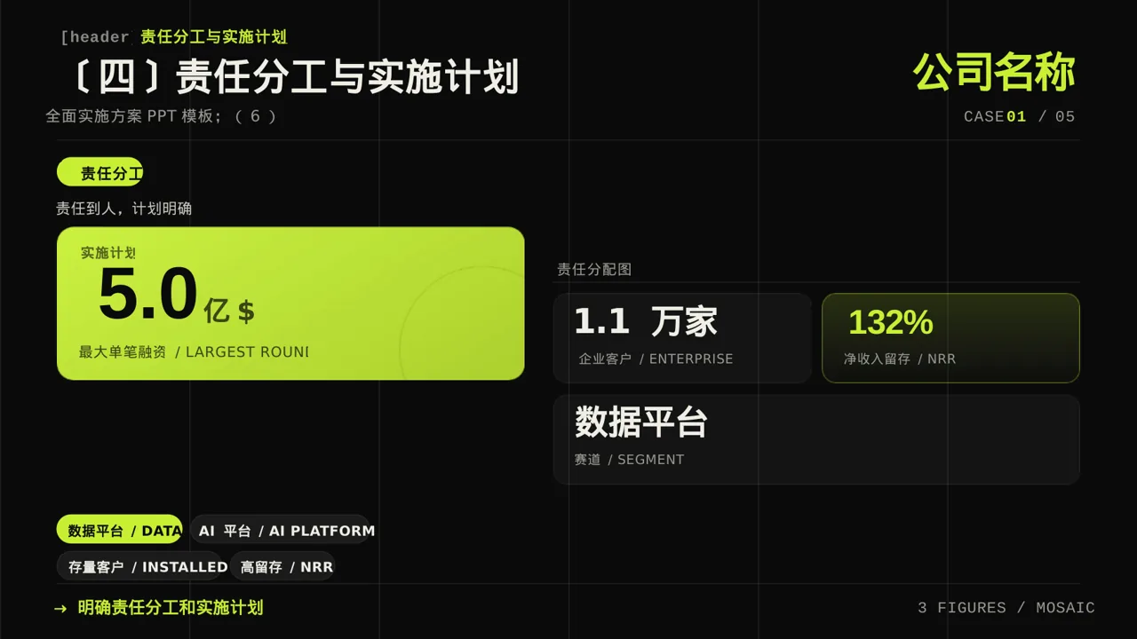Click the caption 赛道 / SEGMENT
Viewport: 1137px width, 639px height.
[x=629, y=460]
